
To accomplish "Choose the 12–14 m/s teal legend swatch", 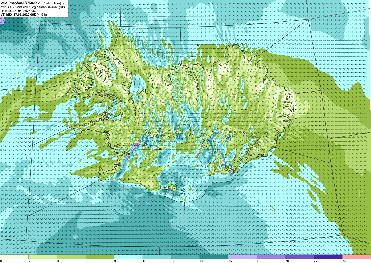I will [185, 257].
